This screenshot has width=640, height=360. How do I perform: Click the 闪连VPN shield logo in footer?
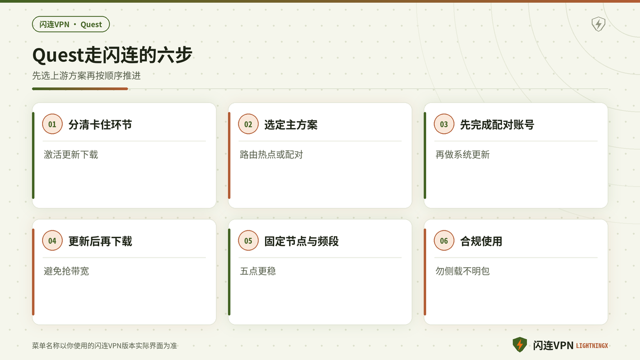(519, 345)
